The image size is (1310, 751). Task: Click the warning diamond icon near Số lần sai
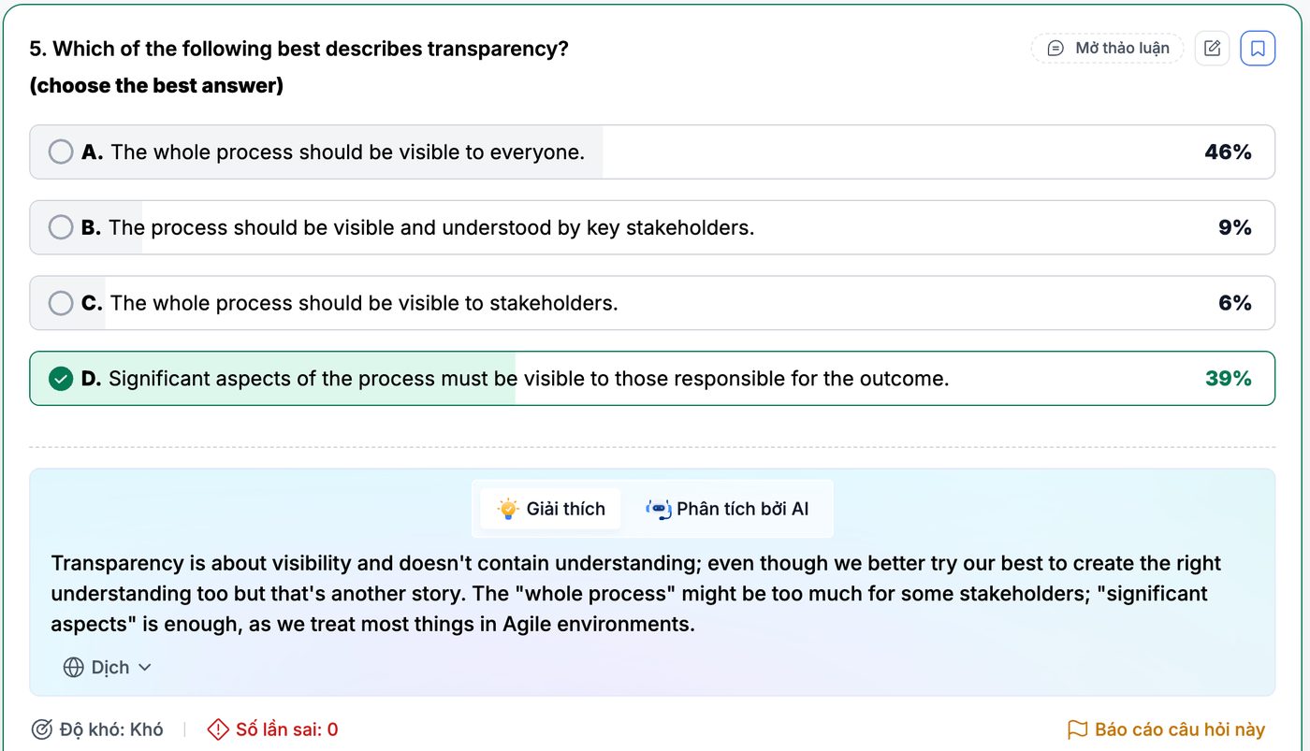218,729
